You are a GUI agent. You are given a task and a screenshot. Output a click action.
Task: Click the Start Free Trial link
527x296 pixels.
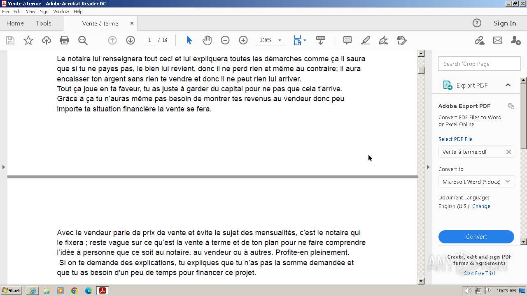pos(479,273)
